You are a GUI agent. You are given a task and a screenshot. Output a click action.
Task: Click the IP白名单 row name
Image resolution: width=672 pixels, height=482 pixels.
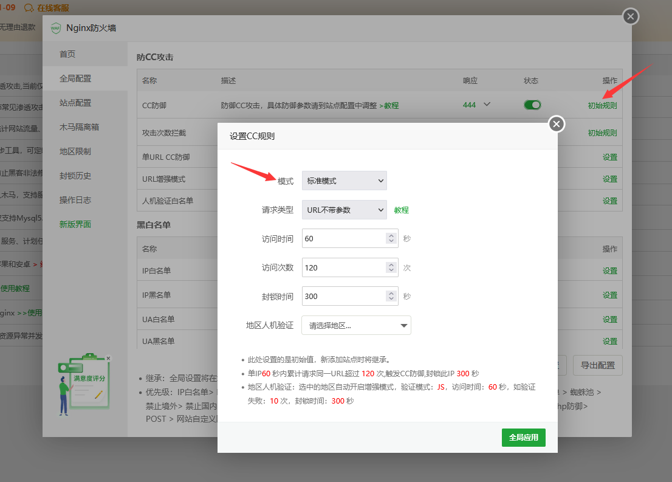[x=156, y=271]
